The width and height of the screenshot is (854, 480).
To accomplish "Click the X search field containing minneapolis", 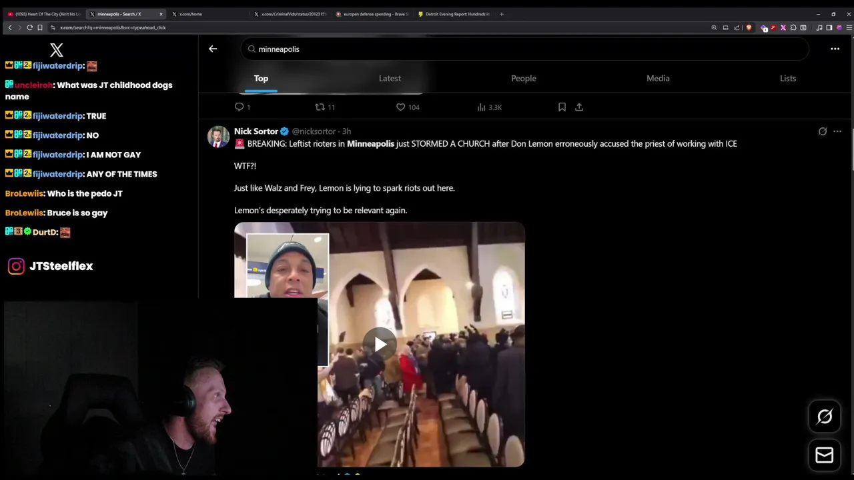I will click(524, 49).
